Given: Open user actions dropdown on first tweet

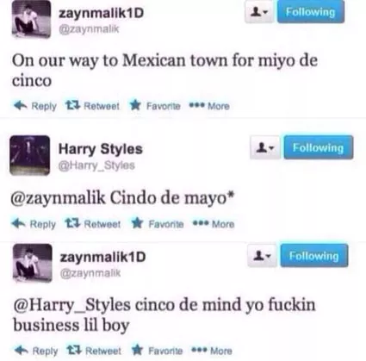Looking at the screenshot, I should 259,12.
